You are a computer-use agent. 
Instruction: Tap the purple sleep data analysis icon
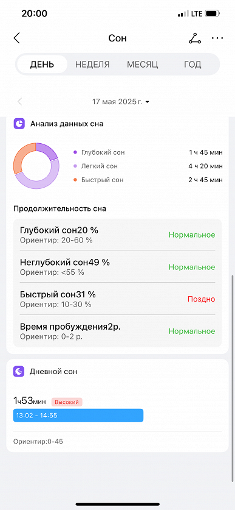click(19, 124)
